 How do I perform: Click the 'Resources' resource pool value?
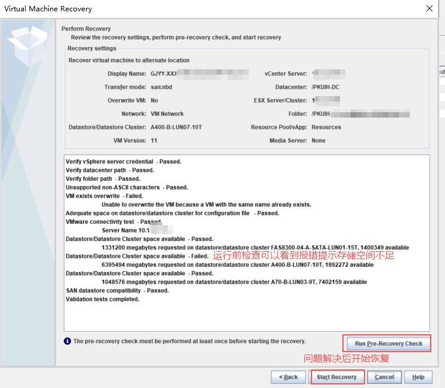(326, 127)
